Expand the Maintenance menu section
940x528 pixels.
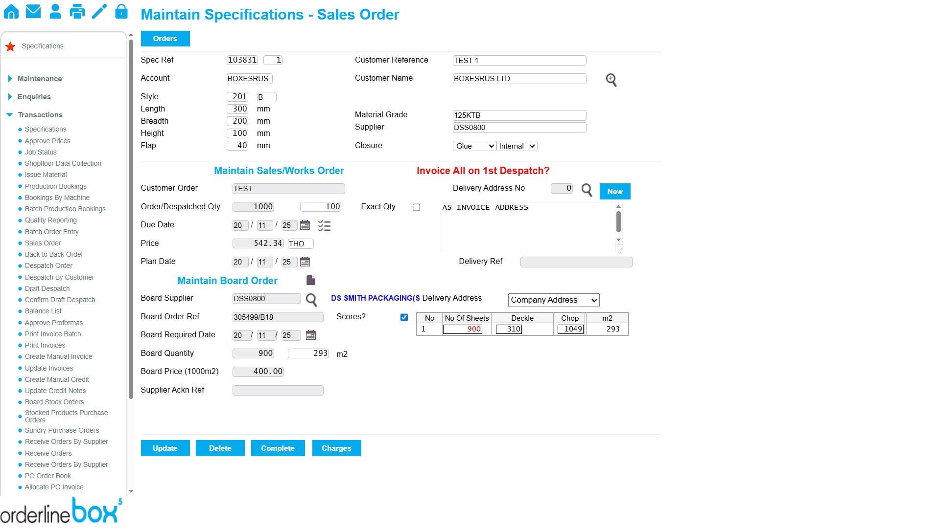40,79
